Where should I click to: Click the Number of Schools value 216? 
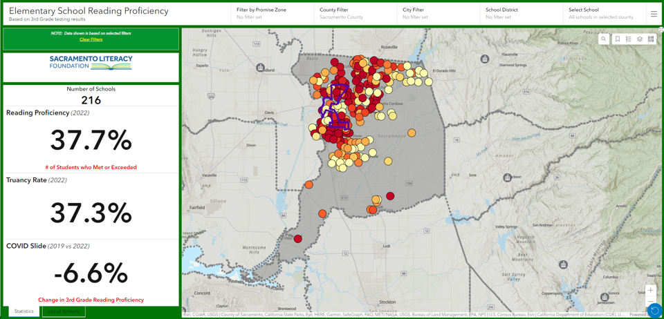coord(91,100)
